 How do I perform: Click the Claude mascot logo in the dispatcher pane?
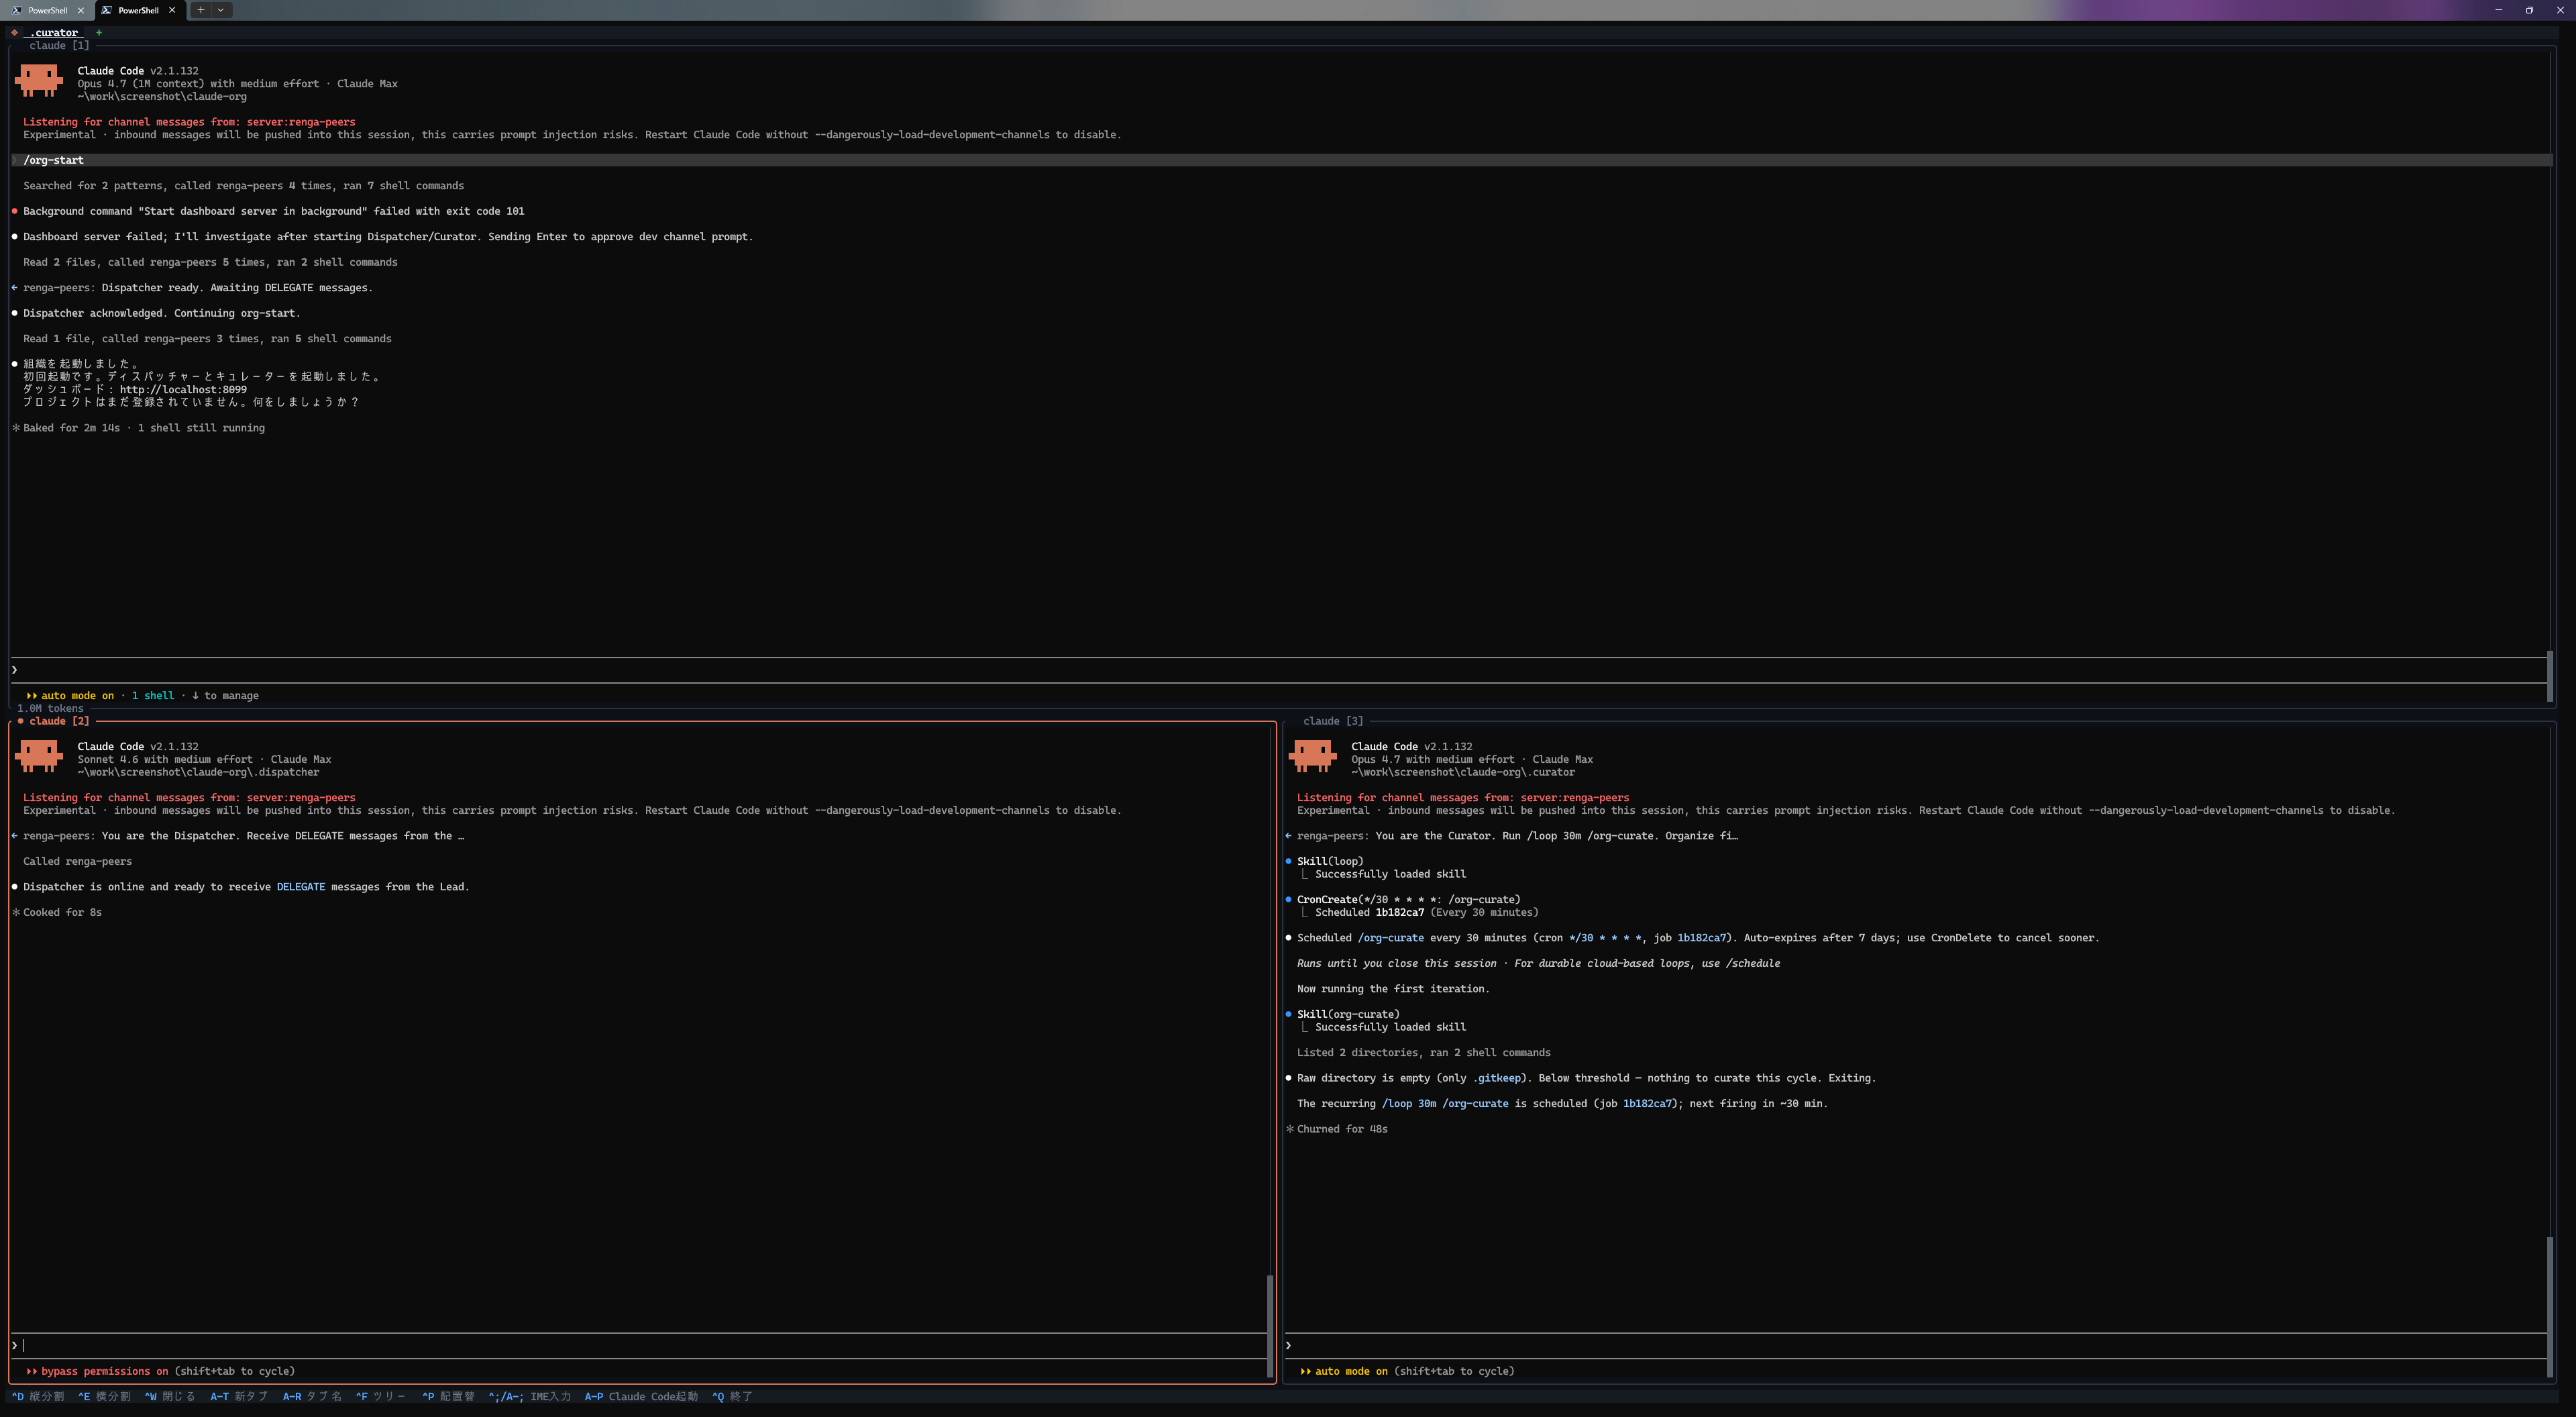click(39, 756)
